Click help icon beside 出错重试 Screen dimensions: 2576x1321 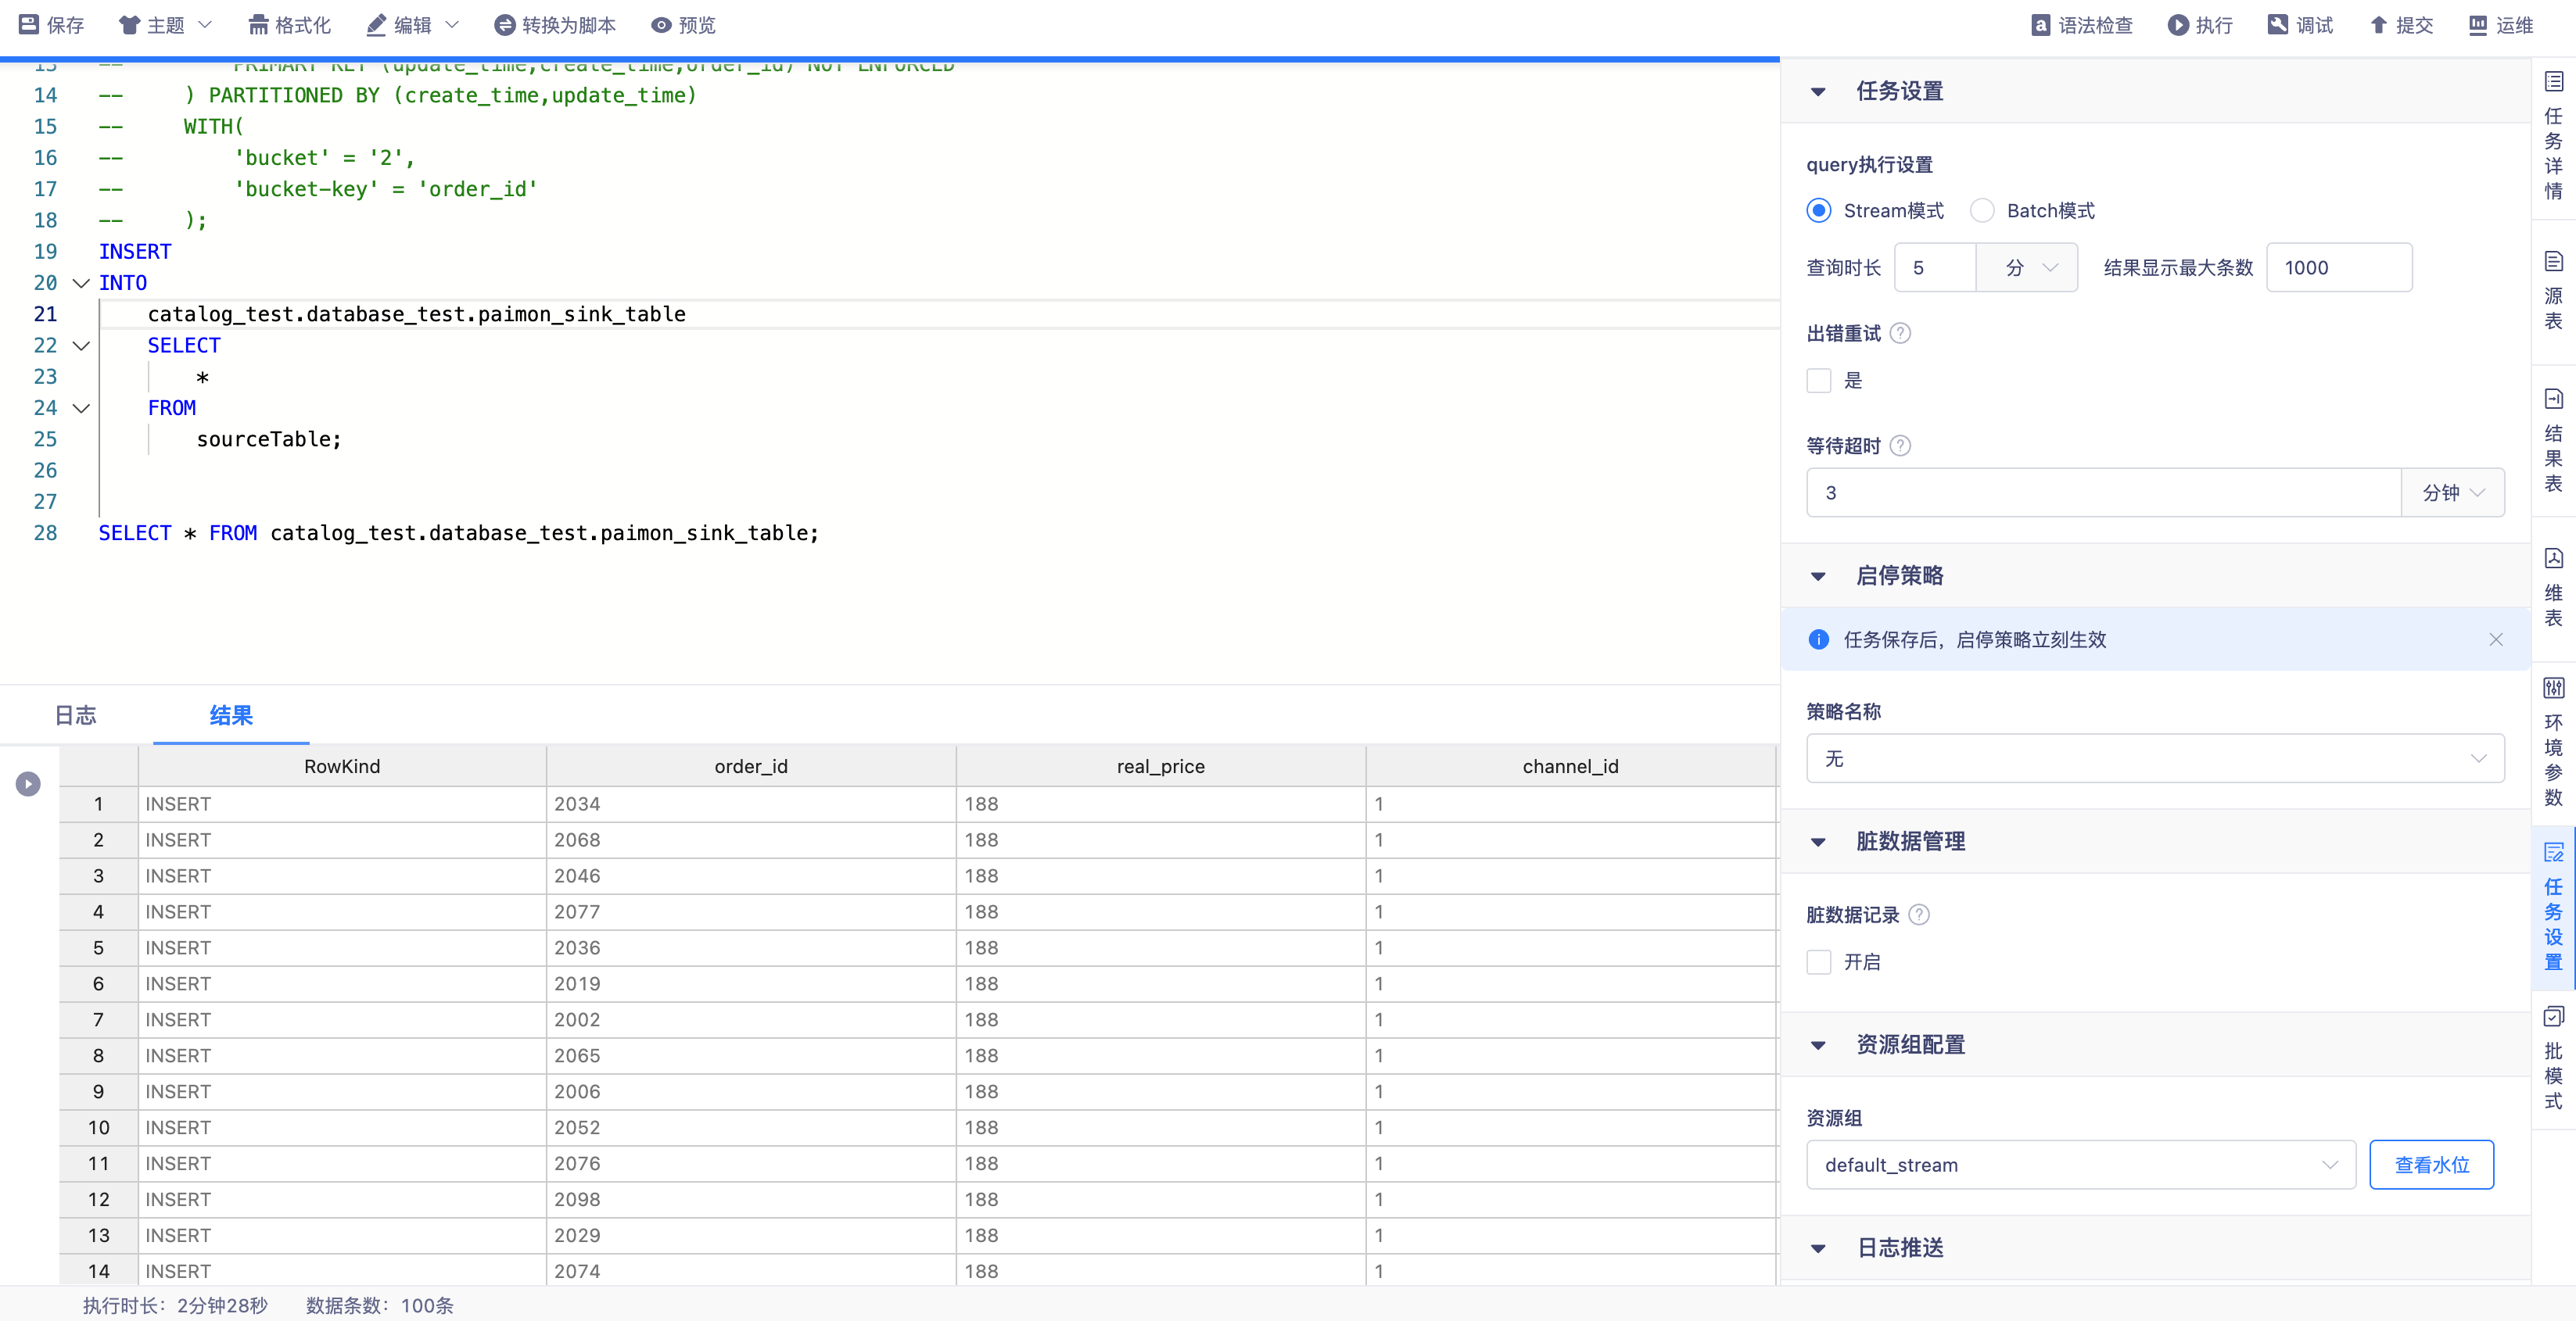coord(1900,334)
